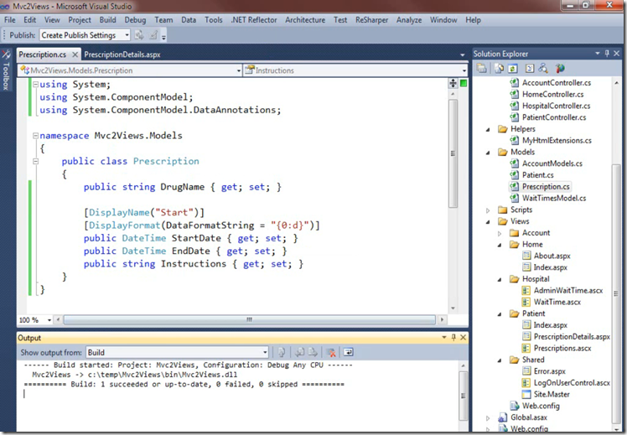Open Solution Explorer window position dropdown arrow
Image resolution: width=627 pixels, height=435 pixels.
[598, 53]
